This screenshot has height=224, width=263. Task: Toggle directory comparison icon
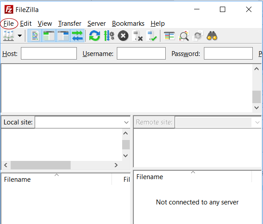[183, 36]
